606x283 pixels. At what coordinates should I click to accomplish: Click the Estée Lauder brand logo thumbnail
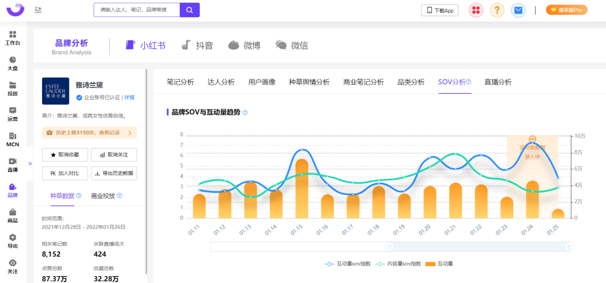(x=56, y=91)
